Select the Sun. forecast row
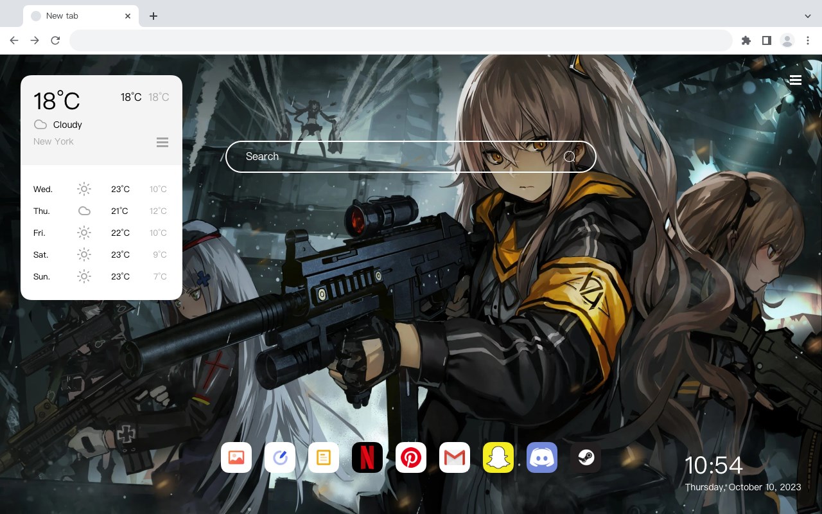Viewport: 822px width, 514px height. pos(101,276)
